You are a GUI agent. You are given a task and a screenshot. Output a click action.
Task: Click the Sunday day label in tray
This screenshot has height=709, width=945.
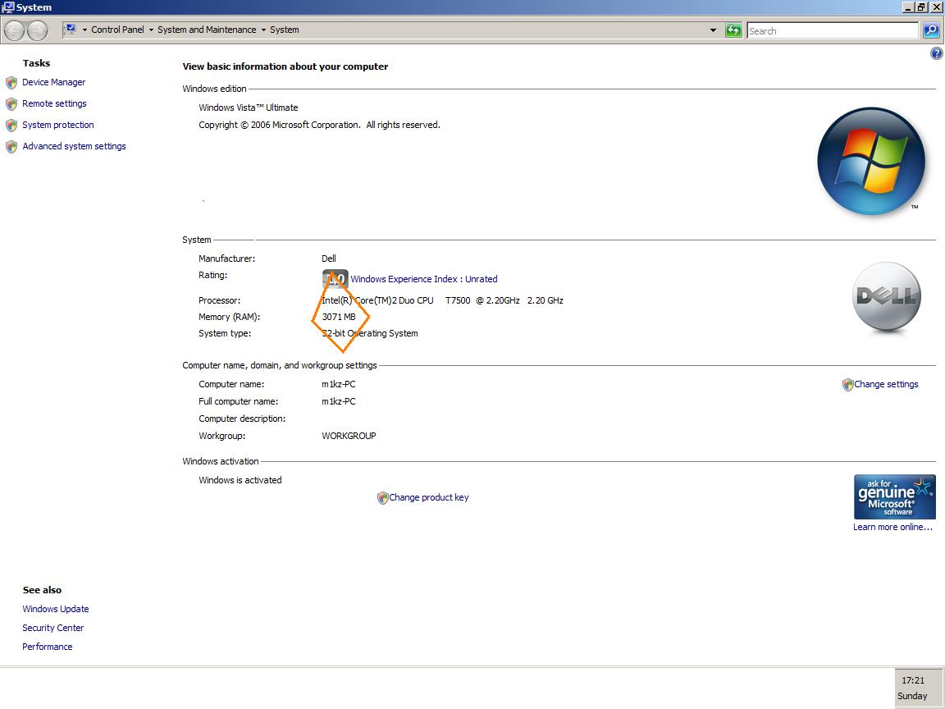pos(912,696)
